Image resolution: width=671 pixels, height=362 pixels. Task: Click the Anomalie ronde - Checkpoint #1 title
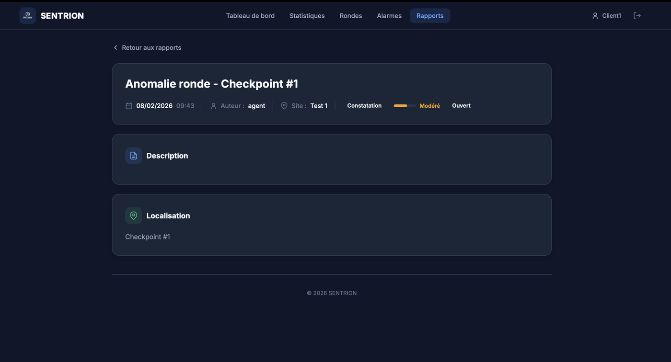point(212,84)
